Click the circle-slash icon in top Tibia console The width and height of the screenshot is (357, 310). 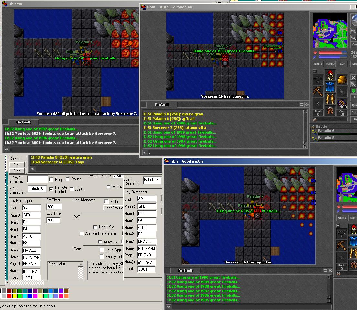click(x=307, y=104)
